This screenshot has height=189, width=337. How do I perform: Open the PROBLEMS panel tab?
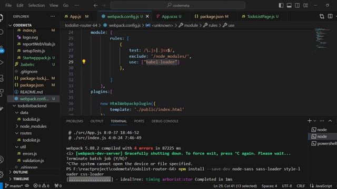[x=74, y=121]
